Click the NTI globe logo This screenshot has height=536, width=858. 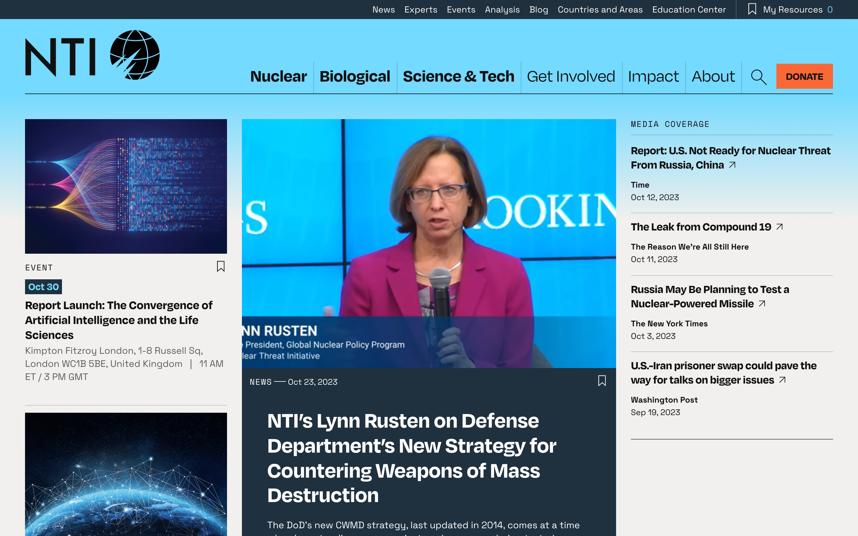(134, 55)
